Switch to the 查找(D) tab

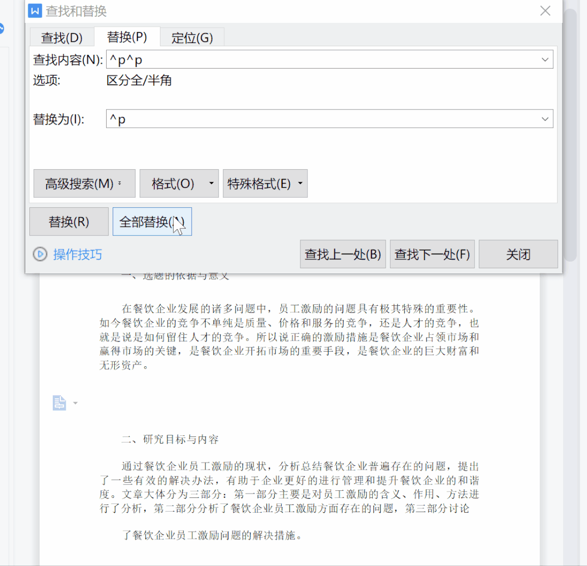point(61,38)
